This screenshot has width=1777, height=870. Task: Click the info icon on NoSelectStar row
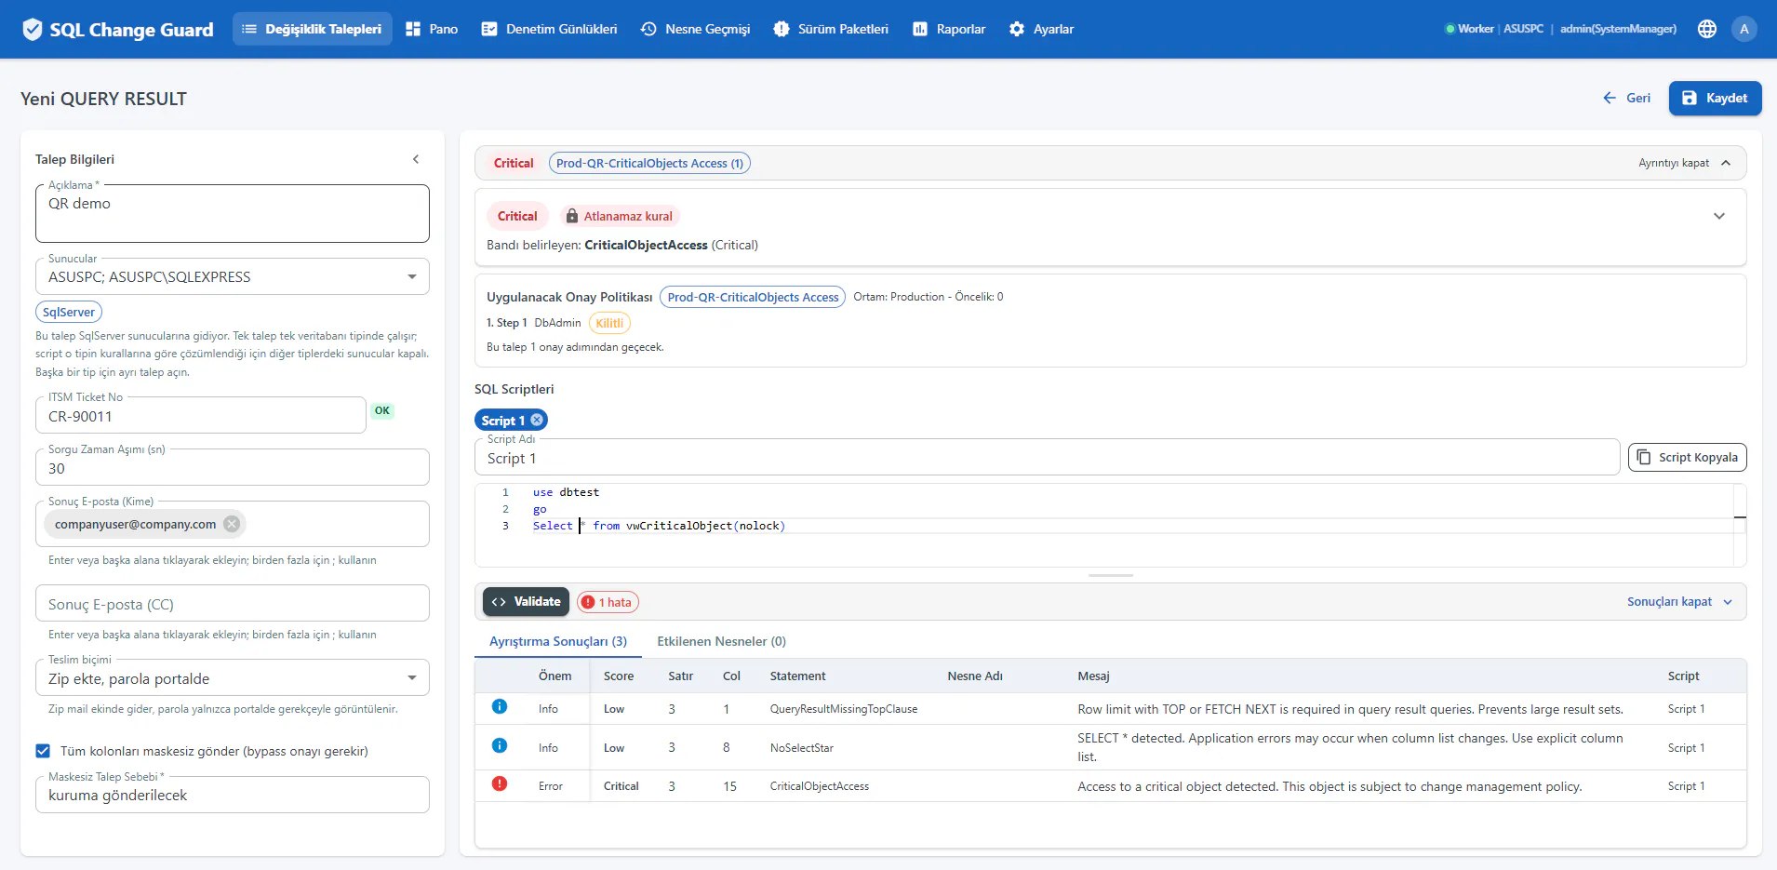[x=500, y=746]
